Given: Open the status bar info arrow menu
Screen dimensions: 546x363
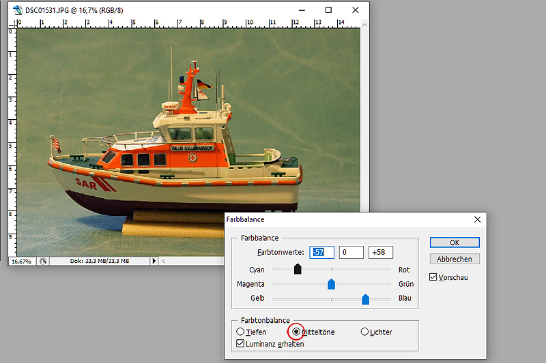Looking at the screenshot, I should click(154, 261).
